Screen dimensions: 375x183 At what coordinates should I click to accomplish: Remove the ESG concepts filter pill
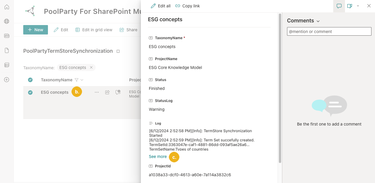91,67
